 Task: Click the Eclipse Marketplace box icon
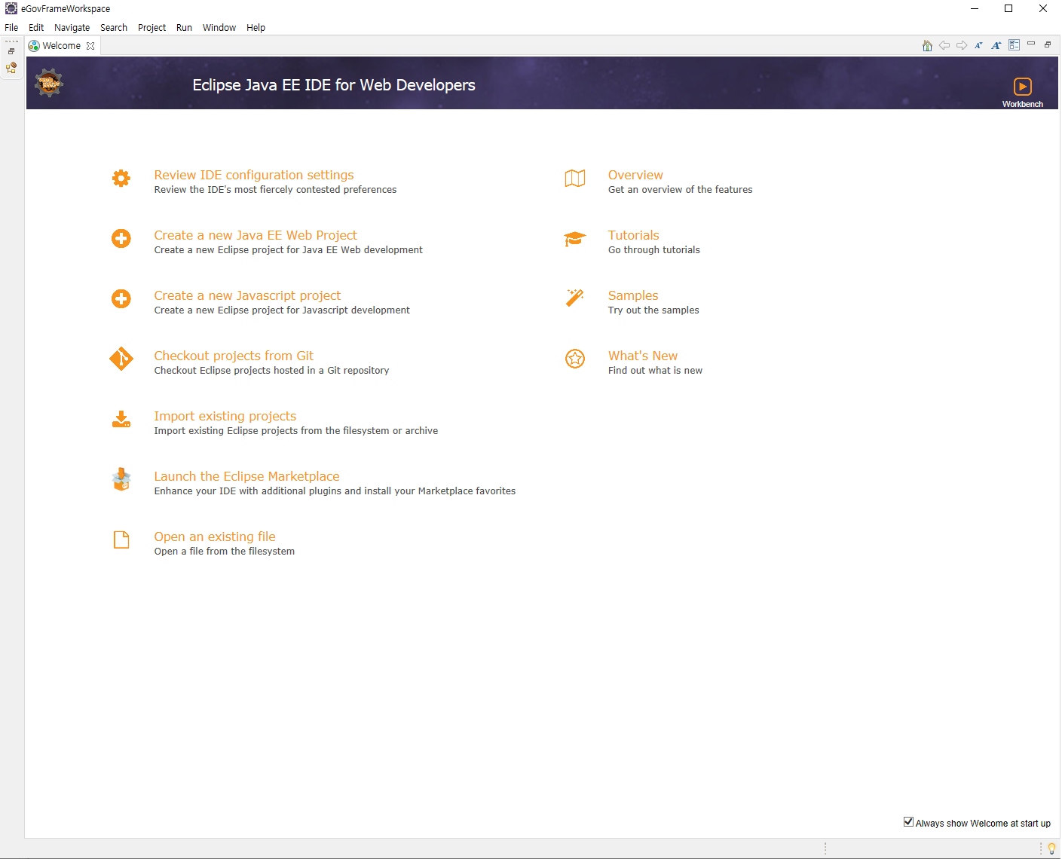click(x=121, y=479)
